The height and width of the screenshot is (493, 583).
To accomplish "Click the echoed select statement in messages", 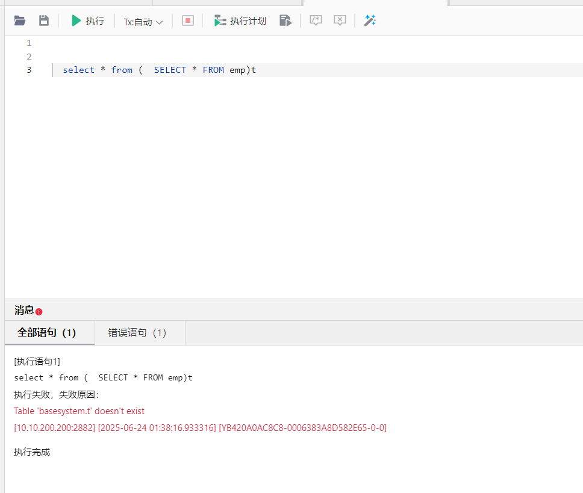I will 104,377.
